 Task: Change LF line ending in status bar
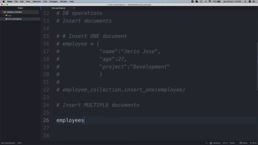pyautogui.click(x=206, y=143)
